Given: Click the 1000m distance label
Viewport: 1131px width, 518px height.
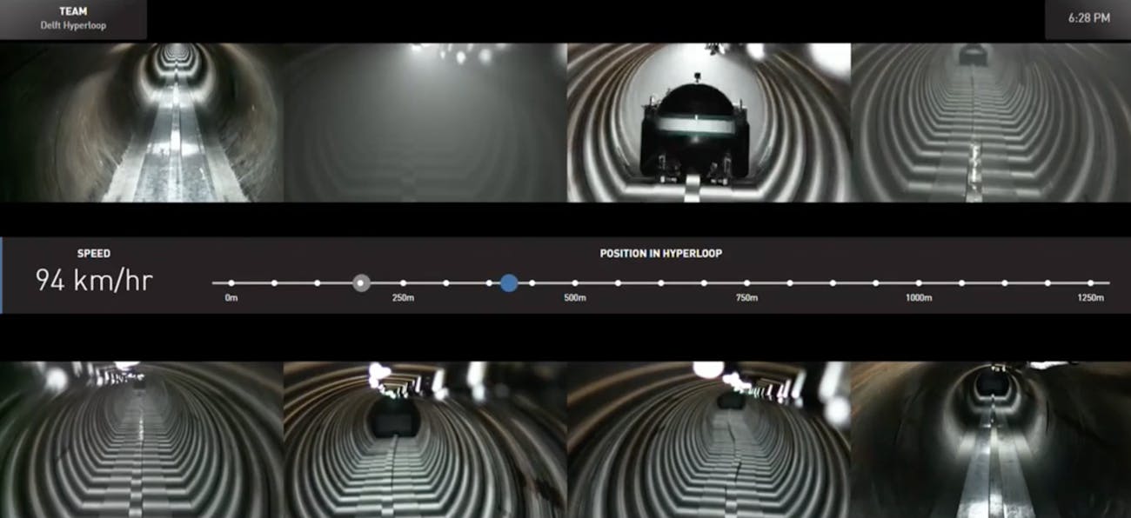Looking at the screenshot, I should (x=919, y=299).
